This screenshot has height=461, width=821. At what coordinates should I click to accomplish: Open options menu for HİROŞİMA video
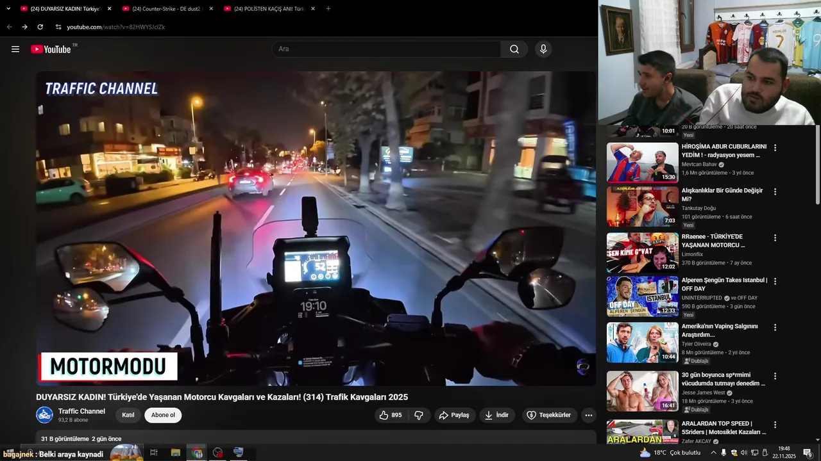775,148
